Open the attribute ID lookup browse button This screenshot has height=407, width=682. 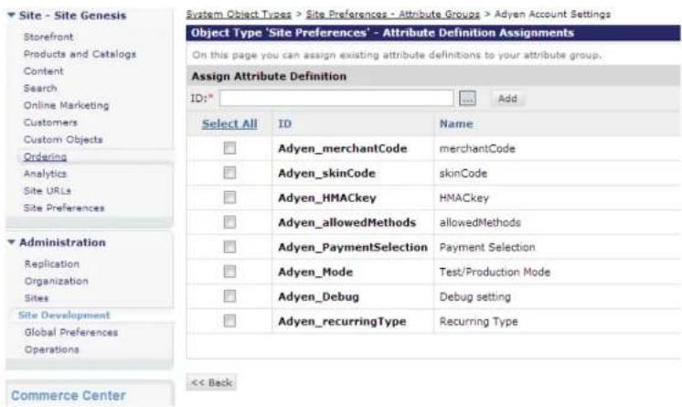(467, 99)
